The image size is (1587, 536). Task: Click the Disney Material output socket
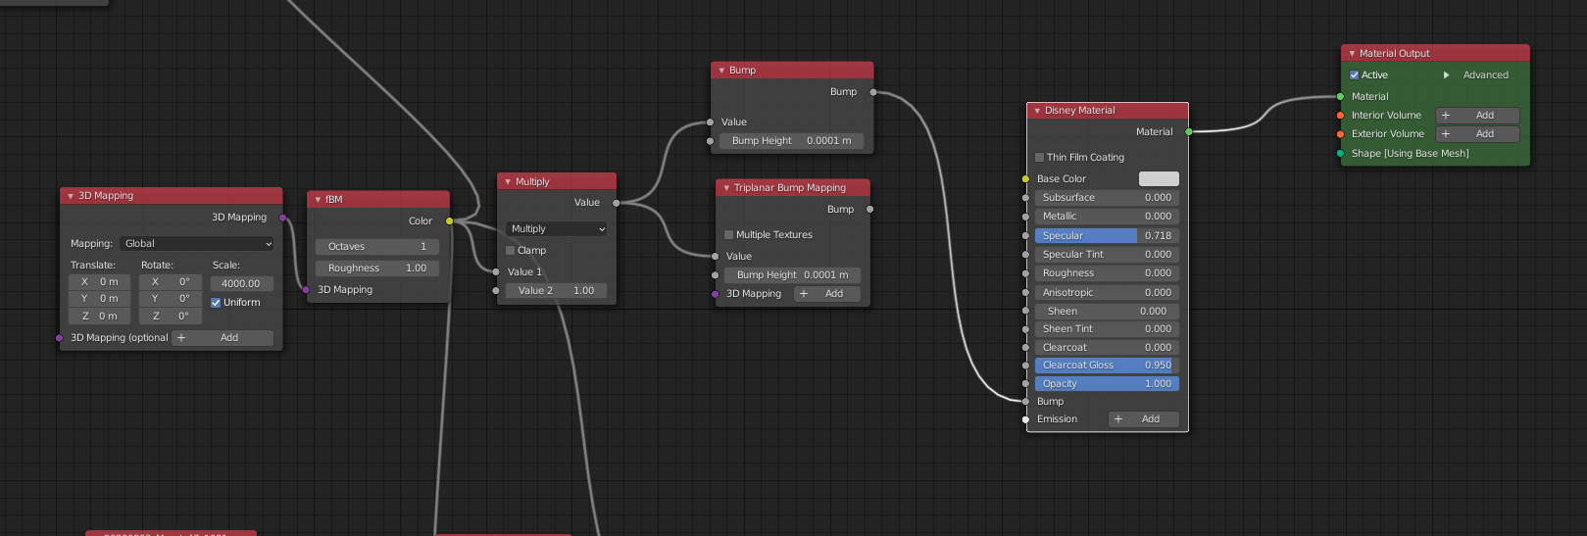click(x=1189, y=131)
